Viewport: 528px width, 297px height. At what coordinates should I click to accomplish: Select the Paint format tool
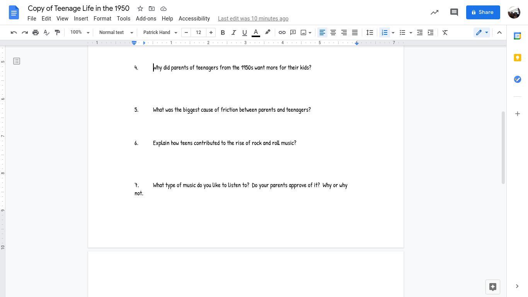[57, 32]
